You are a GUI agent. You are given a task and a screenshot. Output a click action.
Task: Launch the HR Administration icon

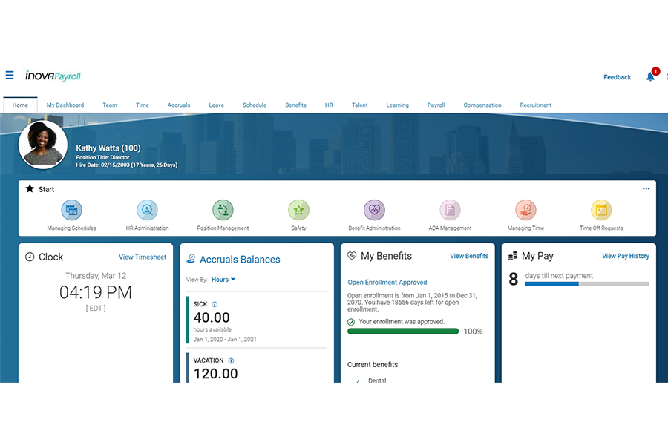(147, 211)
